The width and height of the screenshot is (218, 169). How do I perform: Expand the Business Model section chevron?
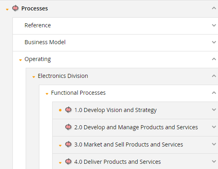pyautogui.click(x=214, y=42)
